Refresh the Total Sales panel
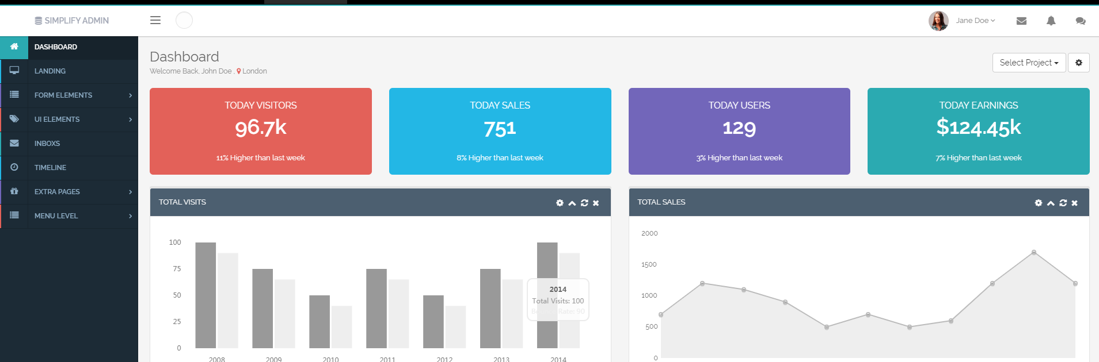 1063,203
